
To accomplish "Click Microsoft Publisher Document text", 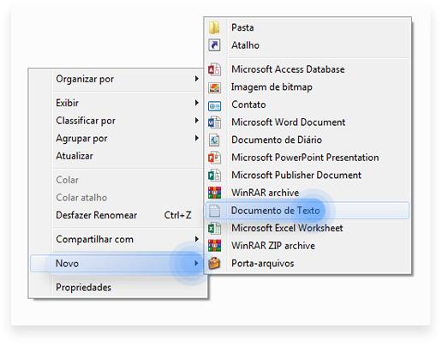I will point(296,175).
